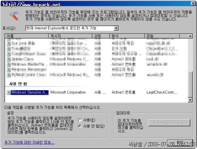Click the add-on list scrollbar up arrow

tap(190, 36)
